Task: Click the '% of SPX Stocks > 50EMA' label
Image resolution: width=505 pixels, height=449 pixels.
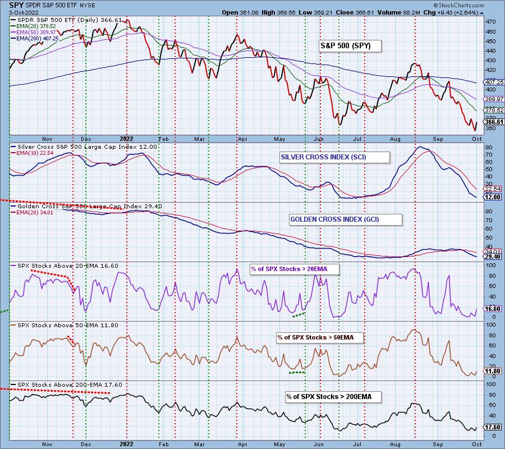Action: pyautogui.click(x=320, y=337)
